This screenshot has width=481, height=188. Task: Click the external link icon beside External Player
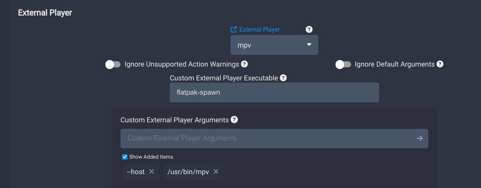click(234, 29)
